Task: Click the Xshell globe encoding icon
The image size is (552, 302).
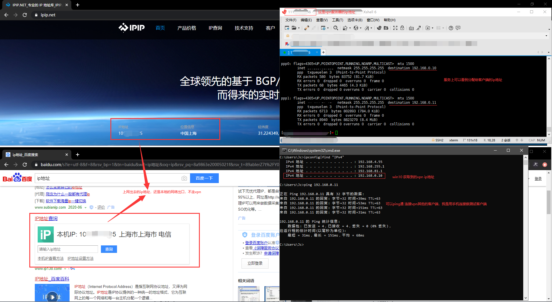Action: tap(356, 28)
